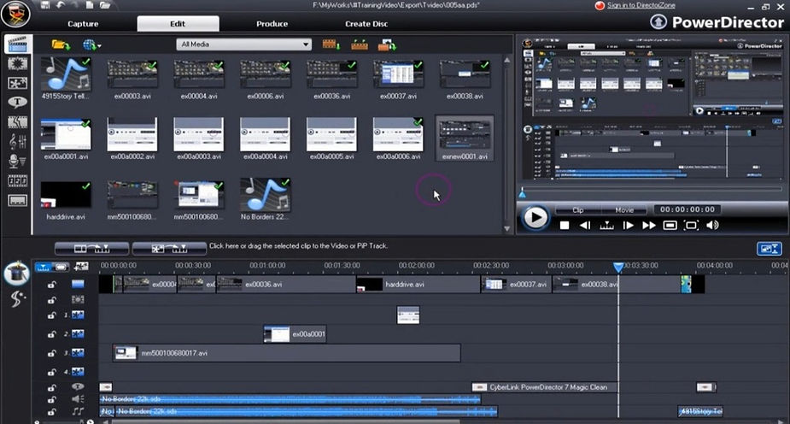Toggle lock on PiP track 3
The width and height of the screenshot is (790, 424).
(51, 353)
